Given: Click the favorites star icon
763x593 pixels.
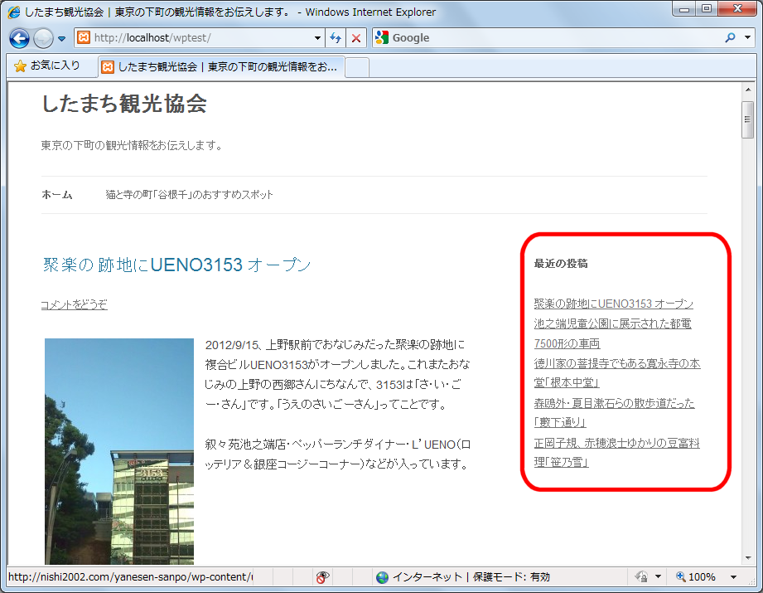Looking at the screenshot, I should pyautogui.click(x=20, y=66).
